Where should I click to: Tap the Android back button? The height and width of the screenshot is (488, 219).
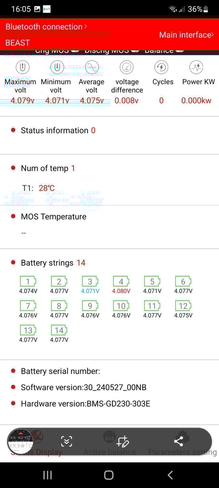point(170,475)
